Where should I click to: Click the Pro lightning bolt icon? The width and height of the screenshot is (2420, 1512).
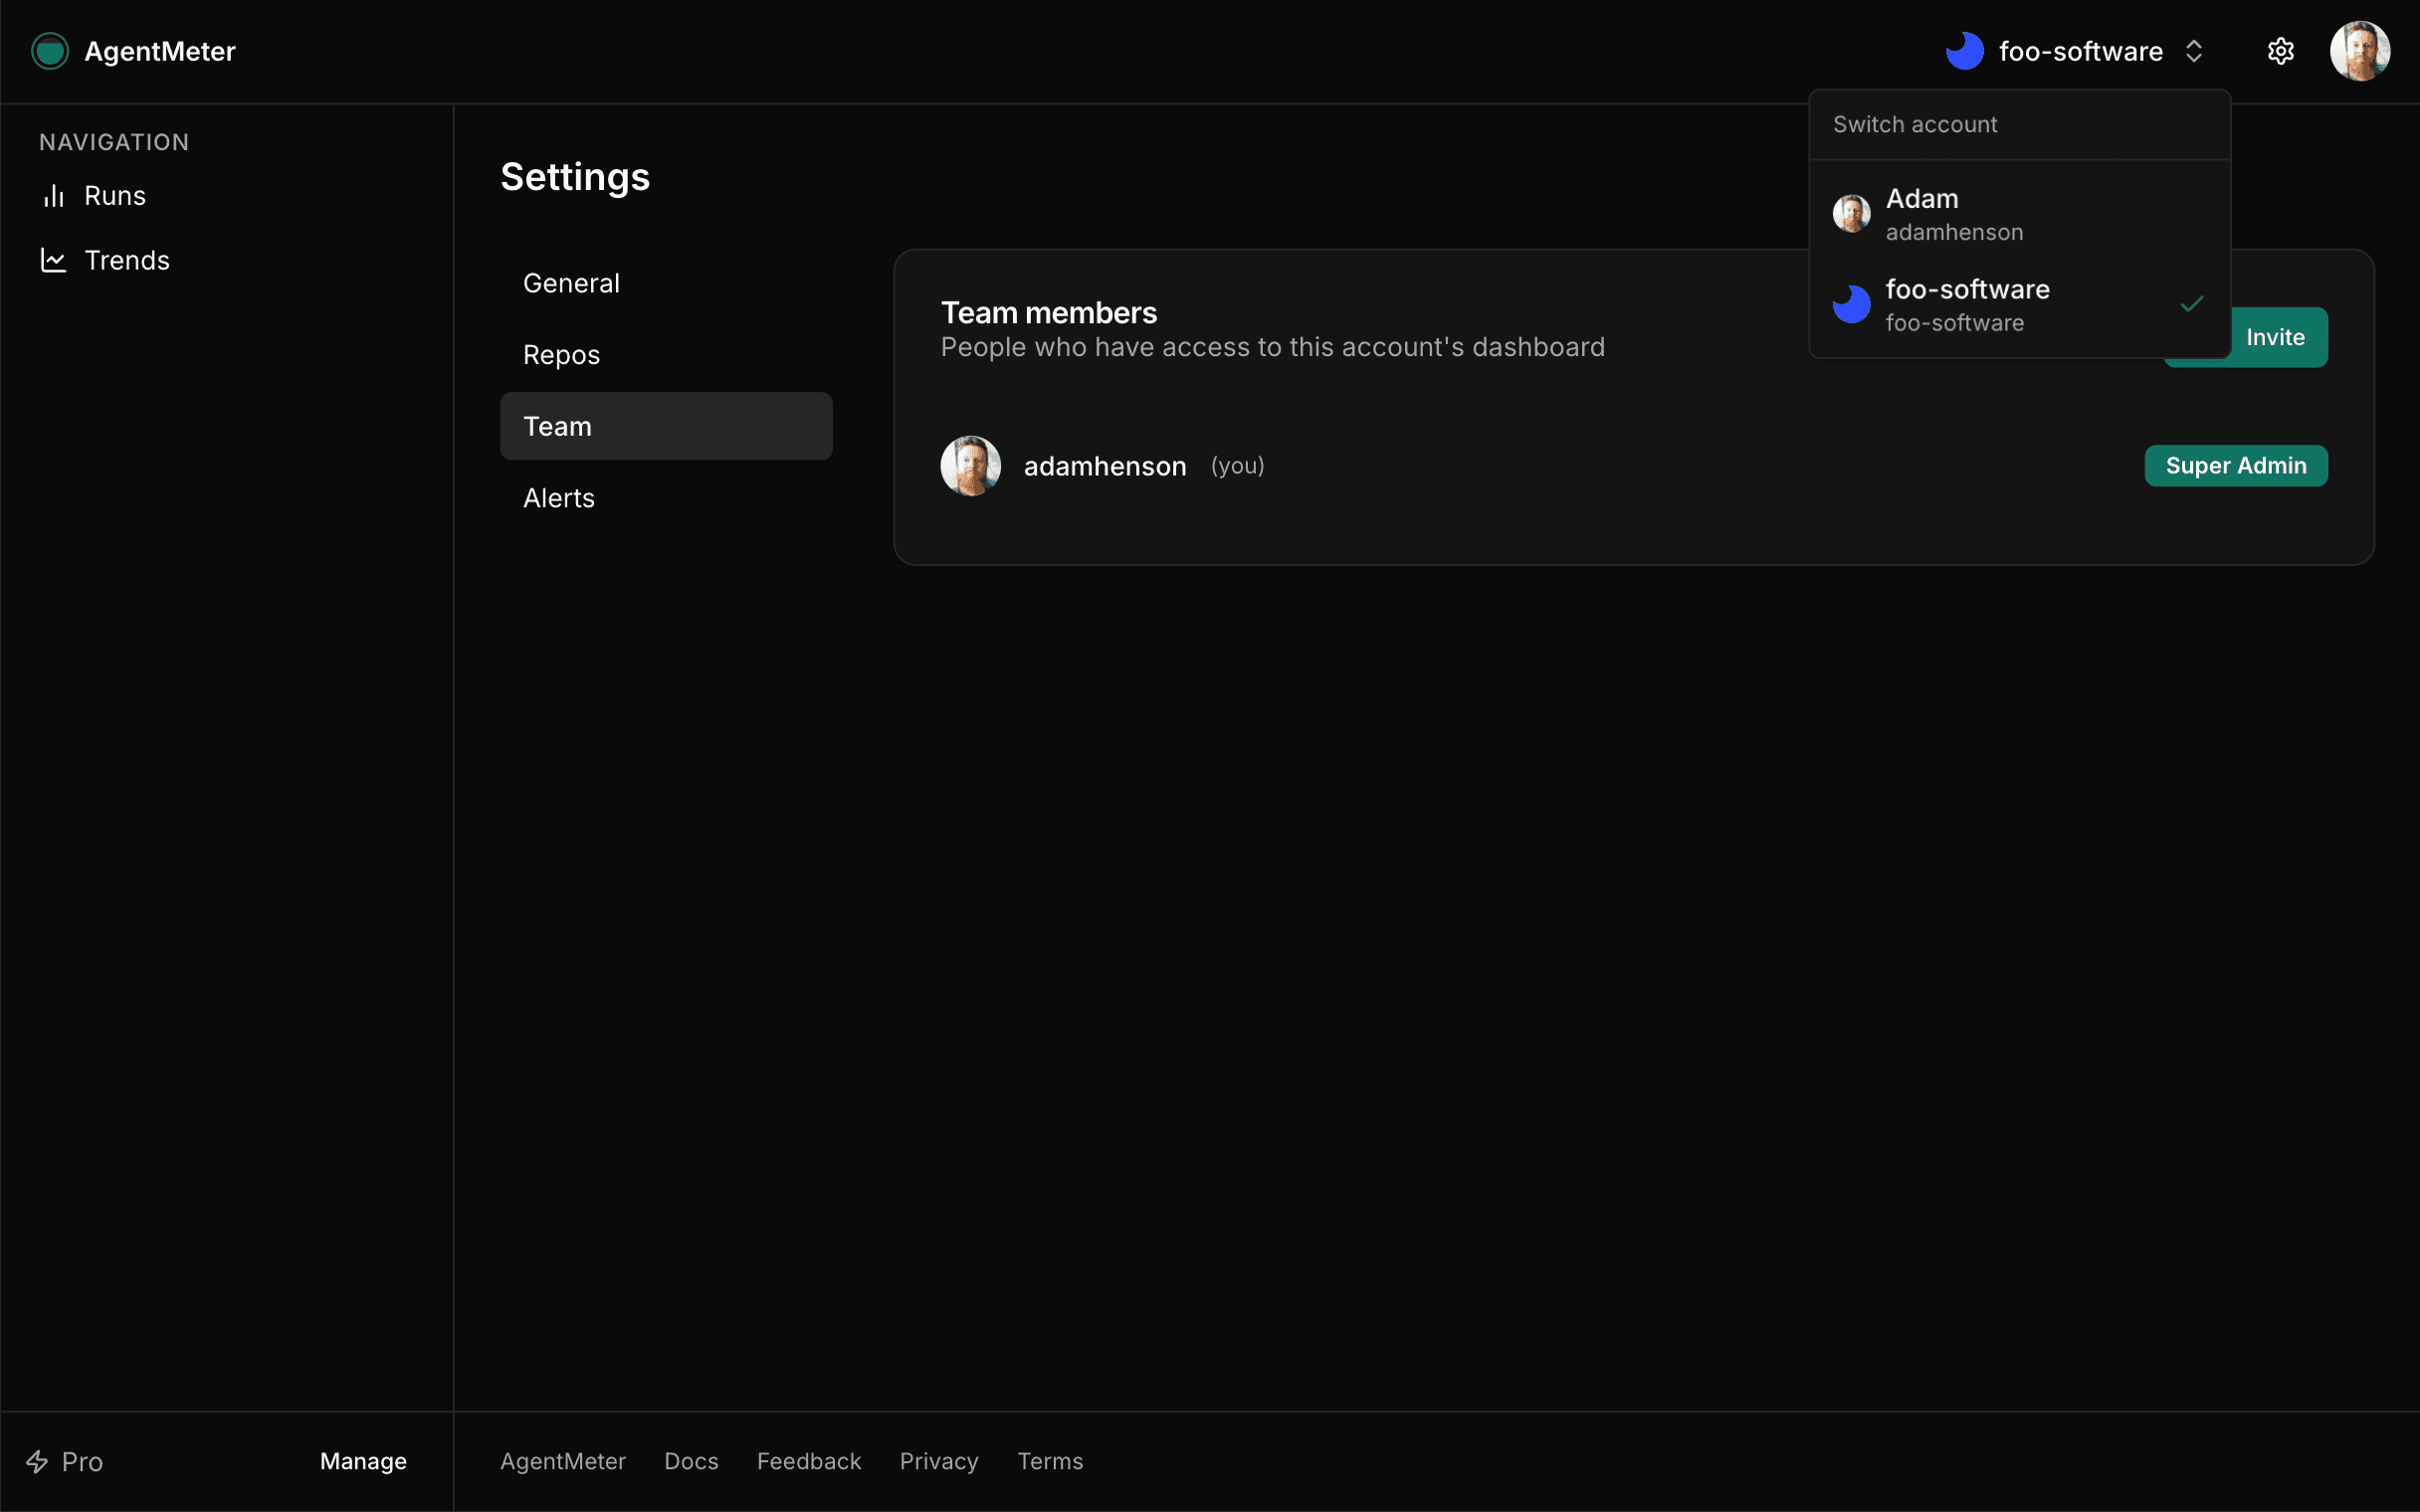point(37,1461)
